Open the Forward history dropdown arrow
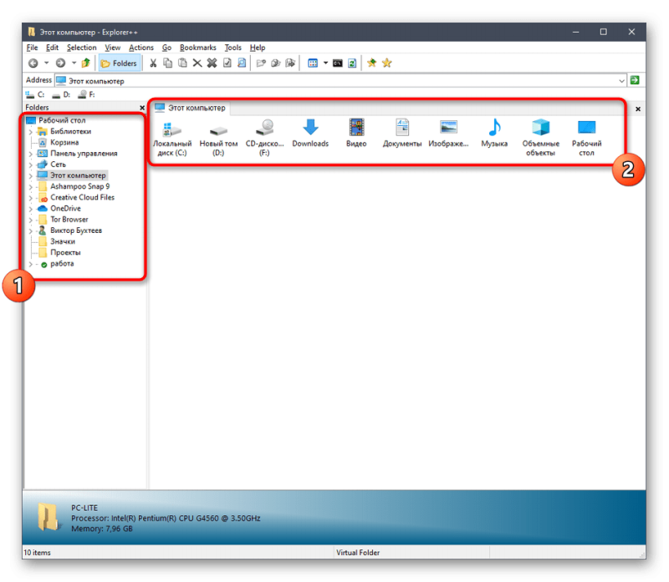Viewport: 669px width, 582px height. pyautogui.click(x=74, y=63)
